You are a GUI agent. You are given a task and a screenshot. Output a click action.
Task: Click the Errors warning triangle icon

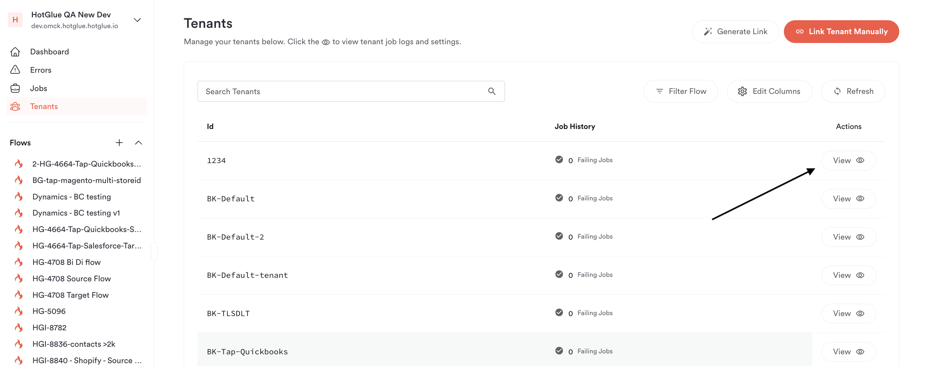click(x=15, y=70)
